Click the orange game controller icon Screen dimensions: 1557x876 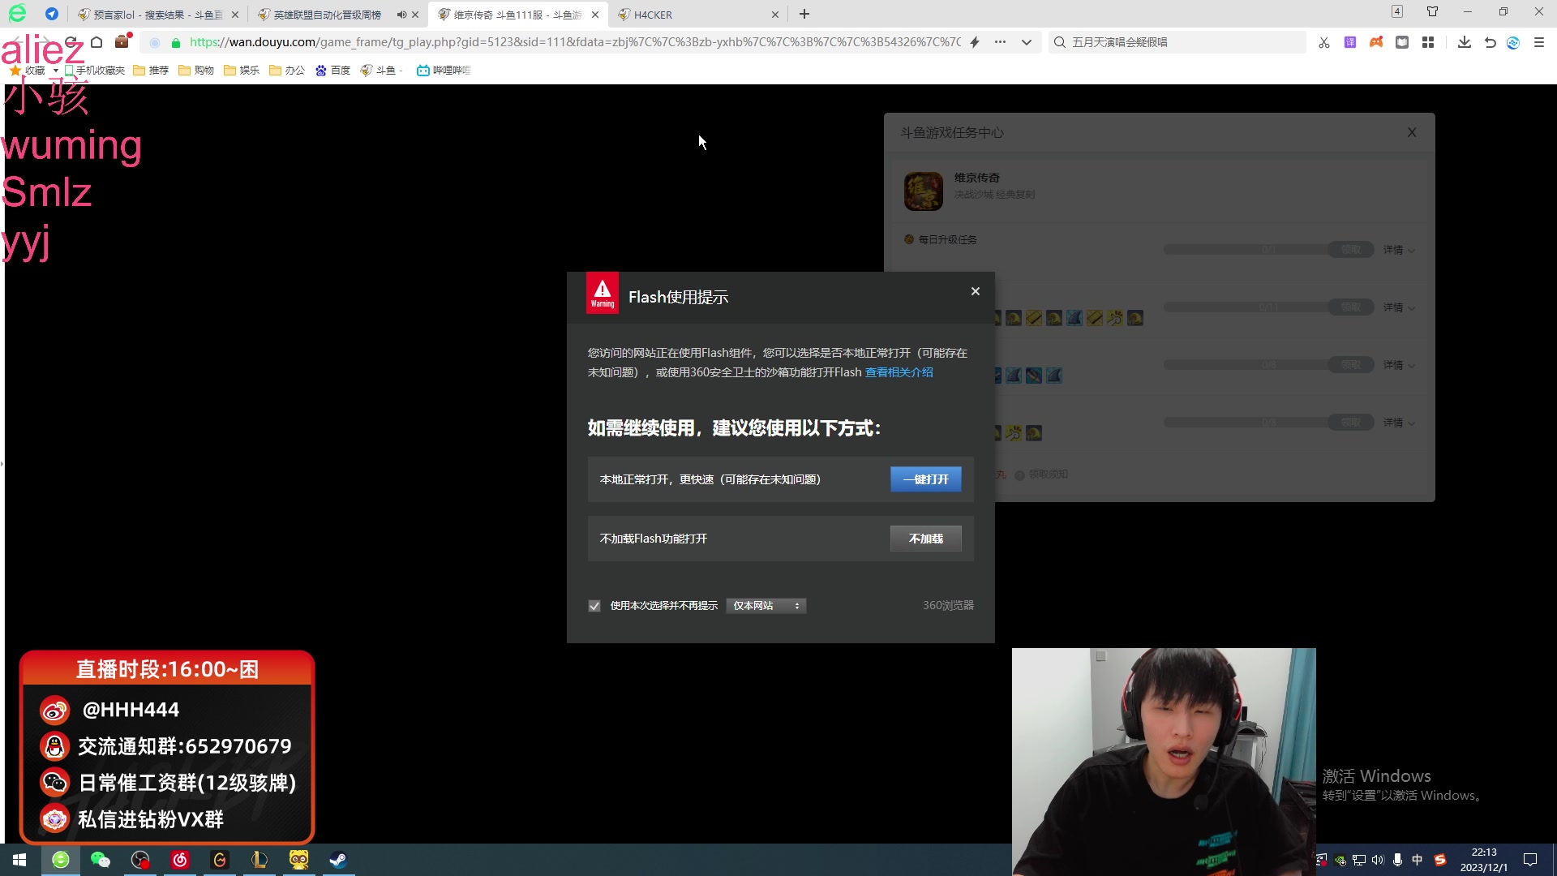[x=1376, y=42]
